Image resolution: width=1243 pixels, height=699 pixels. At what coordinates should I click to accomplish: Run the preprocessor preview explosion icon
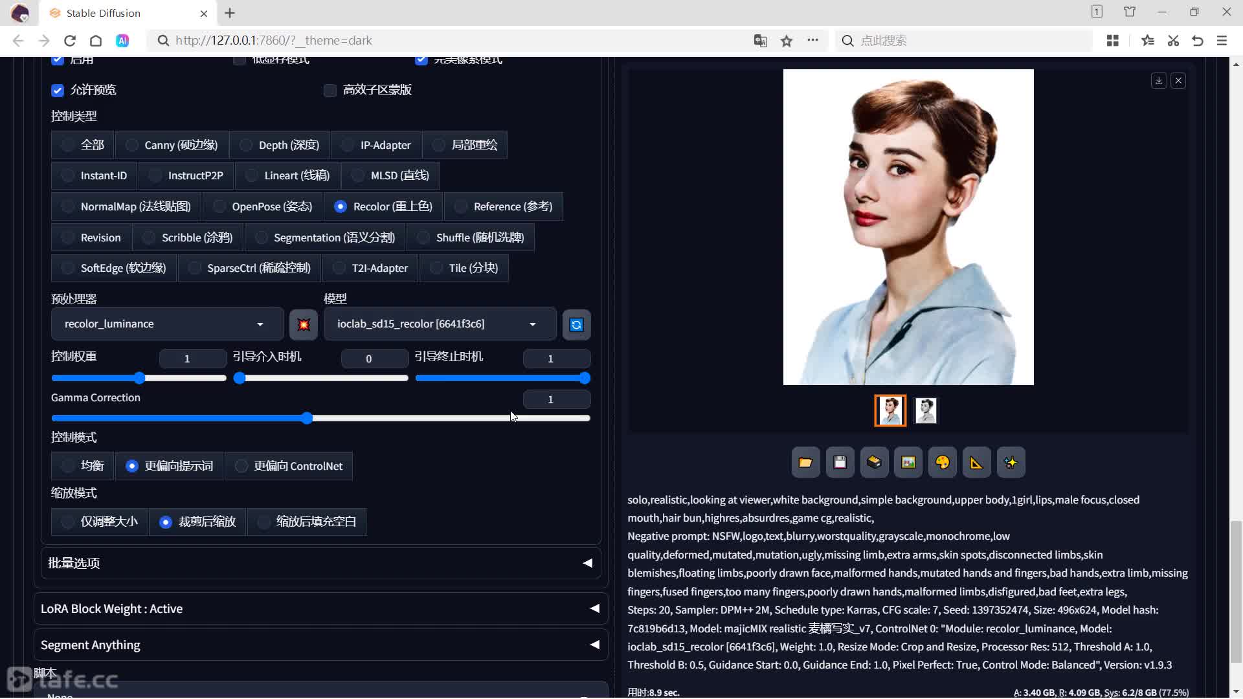click(x=303, y=324)
